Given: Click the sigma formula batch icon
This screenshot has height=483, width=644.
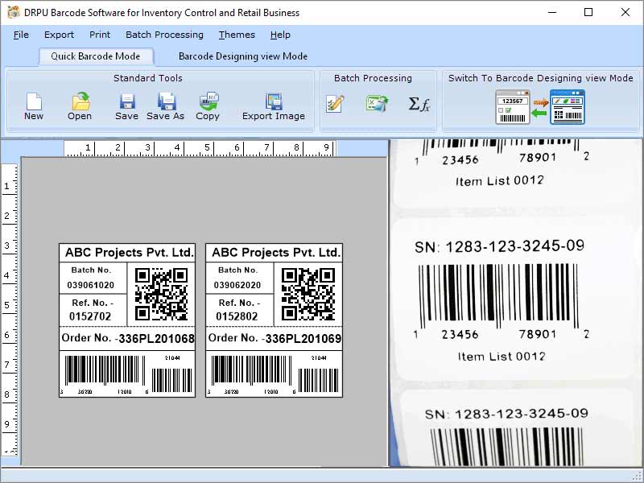Looking at the screenshot, I should point(419,104).
